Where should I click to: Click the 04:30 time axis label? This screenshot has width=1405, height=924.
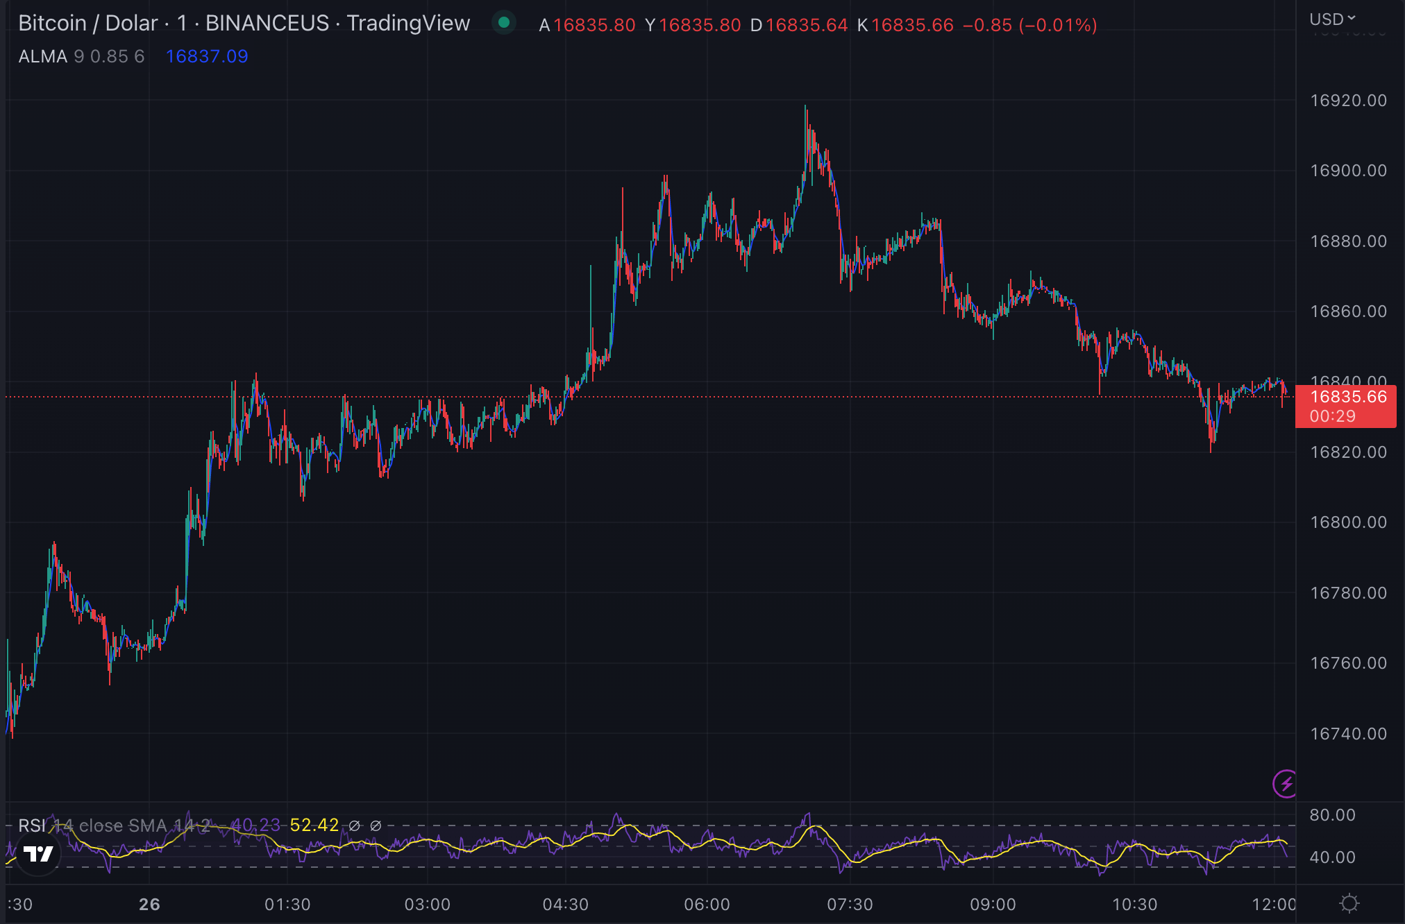pyautogui.click(x=566, y=905)
